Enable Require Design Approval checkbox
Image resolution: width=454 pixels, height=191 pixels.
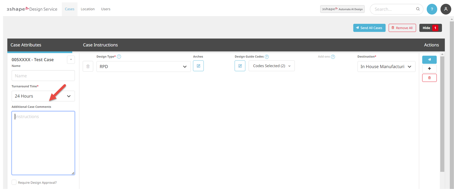(x=14, y=182)
